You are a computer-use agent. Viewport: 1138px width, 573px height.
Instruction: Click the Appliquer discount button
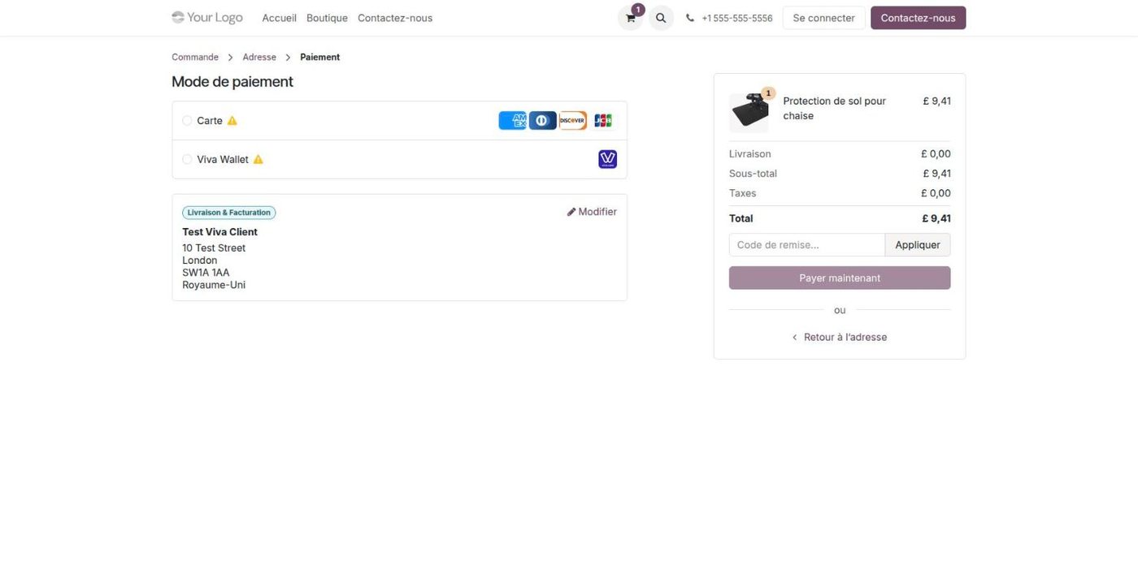918,245
